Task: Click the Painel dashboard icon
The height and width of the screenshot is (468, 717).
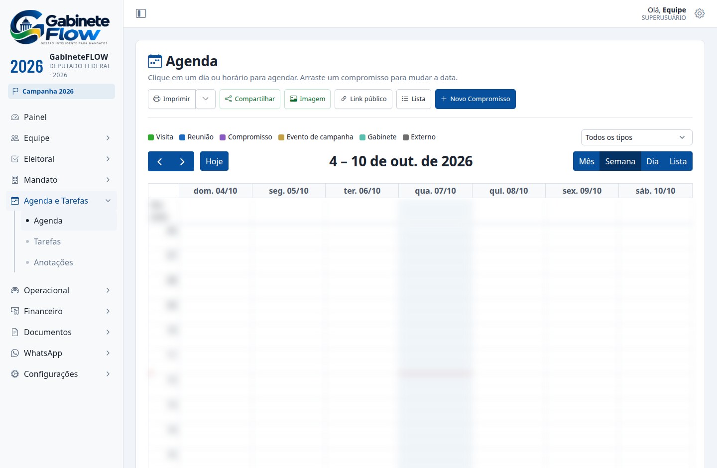Action: (x=15, y=117)
